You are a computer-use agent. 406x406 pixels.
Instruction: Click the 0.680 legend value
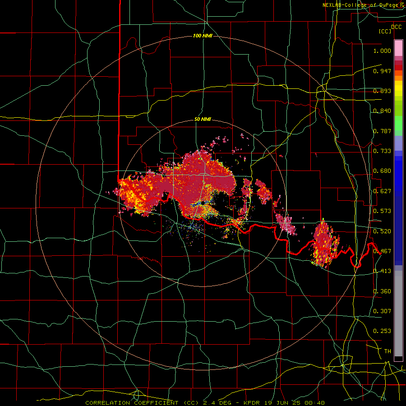click(382, 171)
